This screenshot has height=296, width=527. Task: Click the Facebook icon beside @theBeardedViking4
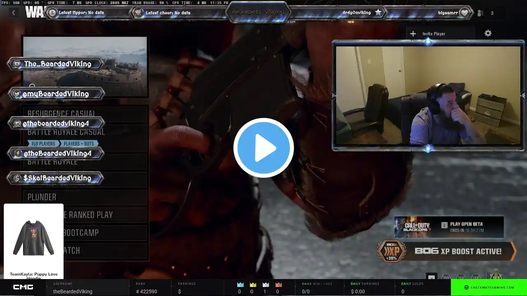(x=18, y=153)
